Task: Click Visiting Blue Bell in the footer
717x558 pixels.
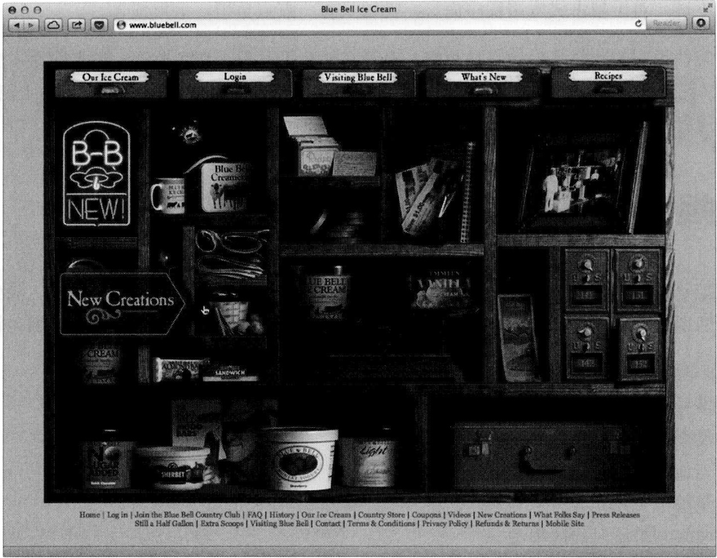Action: pos(280,523)
